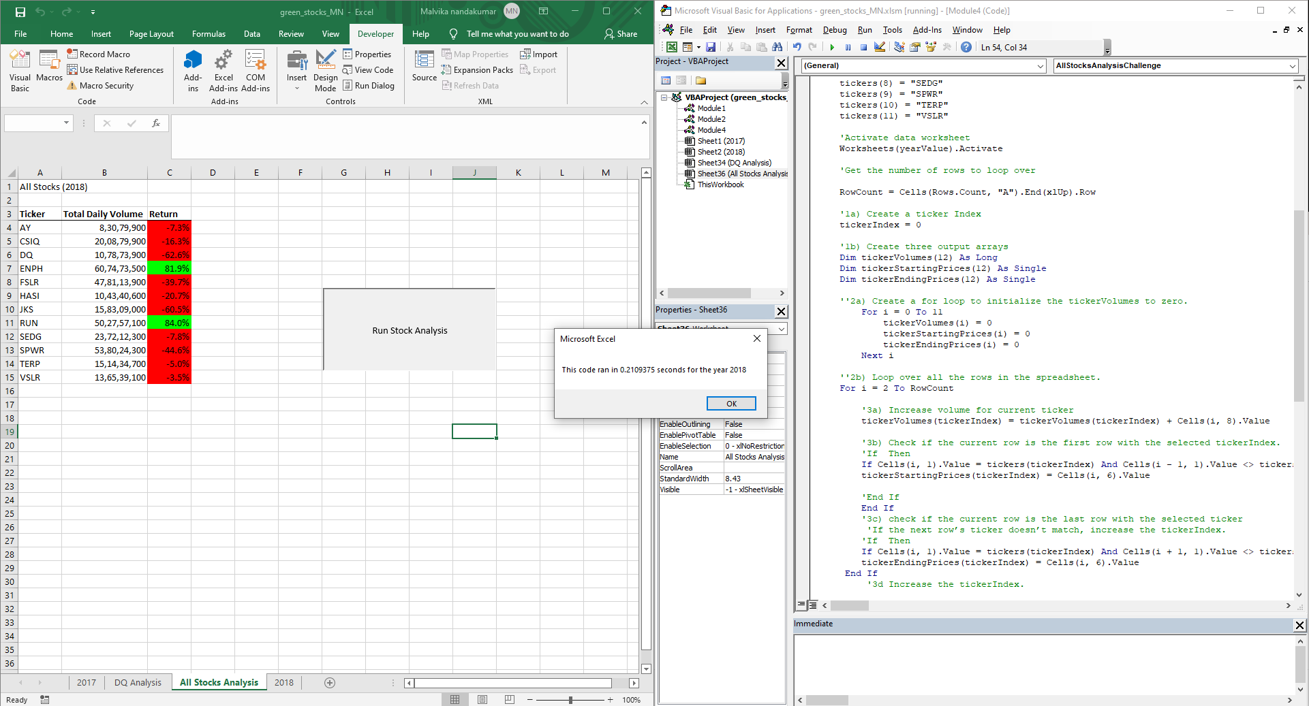Click COM Add-ins icon in ribbon
Viewport: 1309px width, 706px height.
click(x=256, y=71)
